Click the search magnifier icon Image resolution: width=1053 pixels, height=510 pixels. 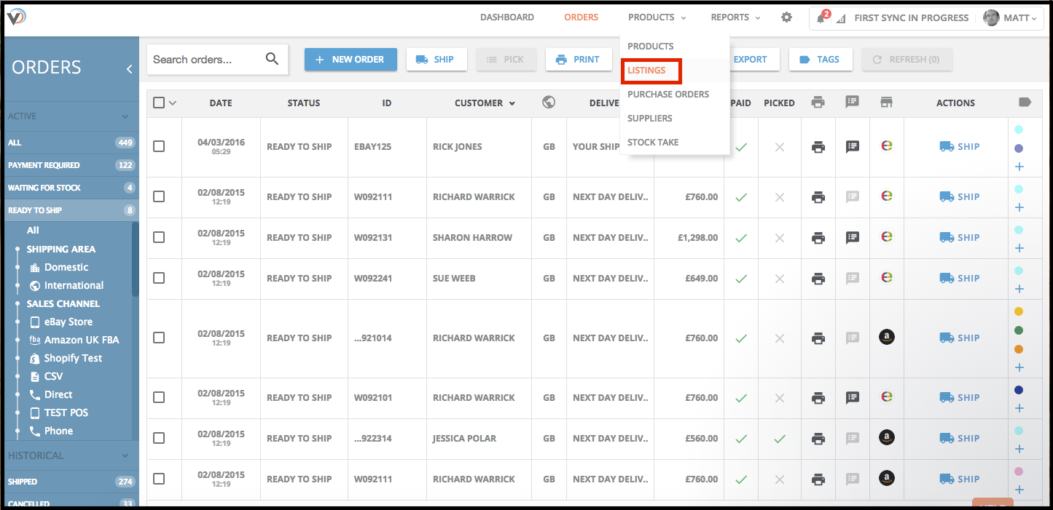[x=272, y=59]
